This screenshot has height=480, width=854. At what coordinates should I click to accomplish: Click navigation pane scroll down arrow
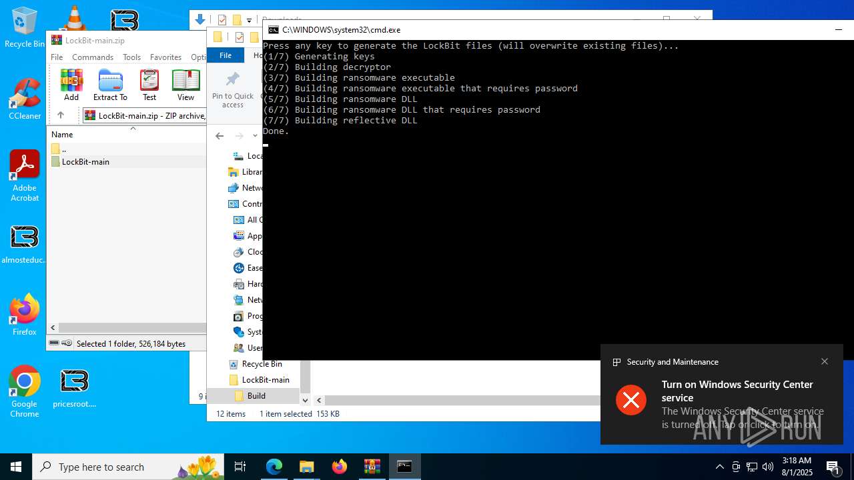click(306, 400)
